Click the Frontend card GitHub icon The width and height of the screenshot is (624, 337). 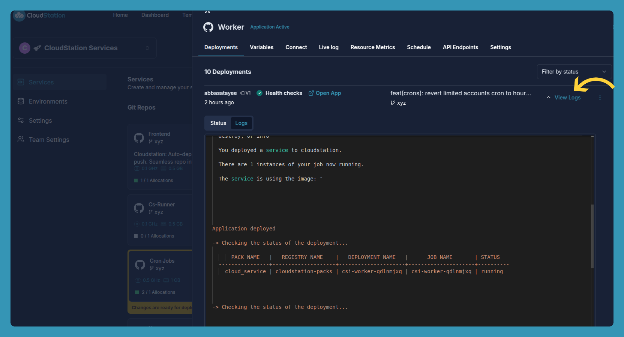coord(139,138)
